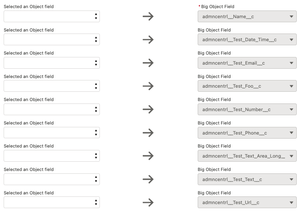The image size is (302, 213).
Task: Click the mapping arrow for Test_Url field
Action: pyautogui.click(x=148, y=202)
